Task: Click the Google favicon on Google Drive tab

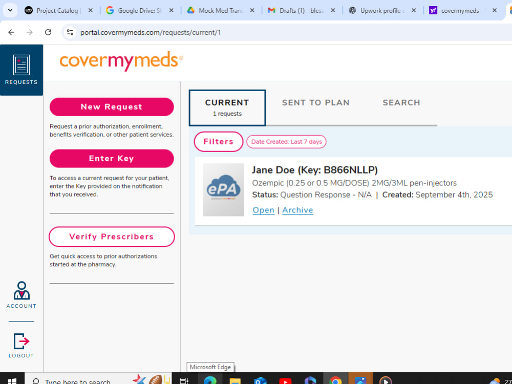Action: pyautogui.click(x=110, y=10)
